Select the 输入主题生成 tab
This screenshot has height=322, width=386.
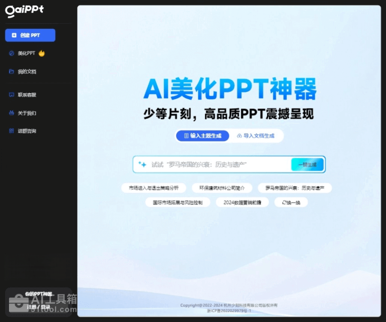202,136
